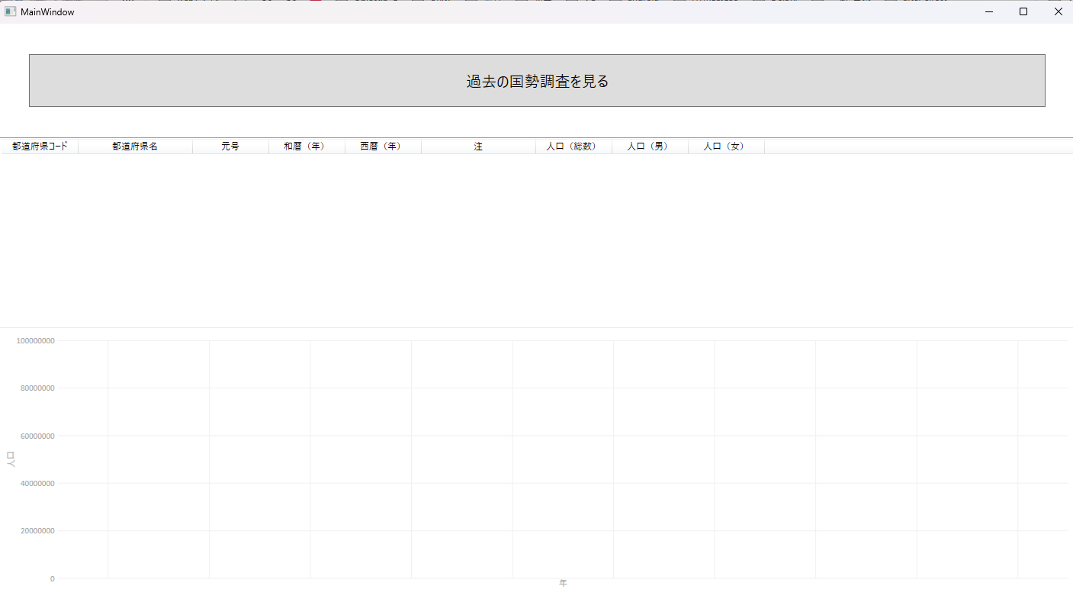Viewport: 1073px width, 599px height.
Task: Select the 注 column header
Action: tap(478, 146)
